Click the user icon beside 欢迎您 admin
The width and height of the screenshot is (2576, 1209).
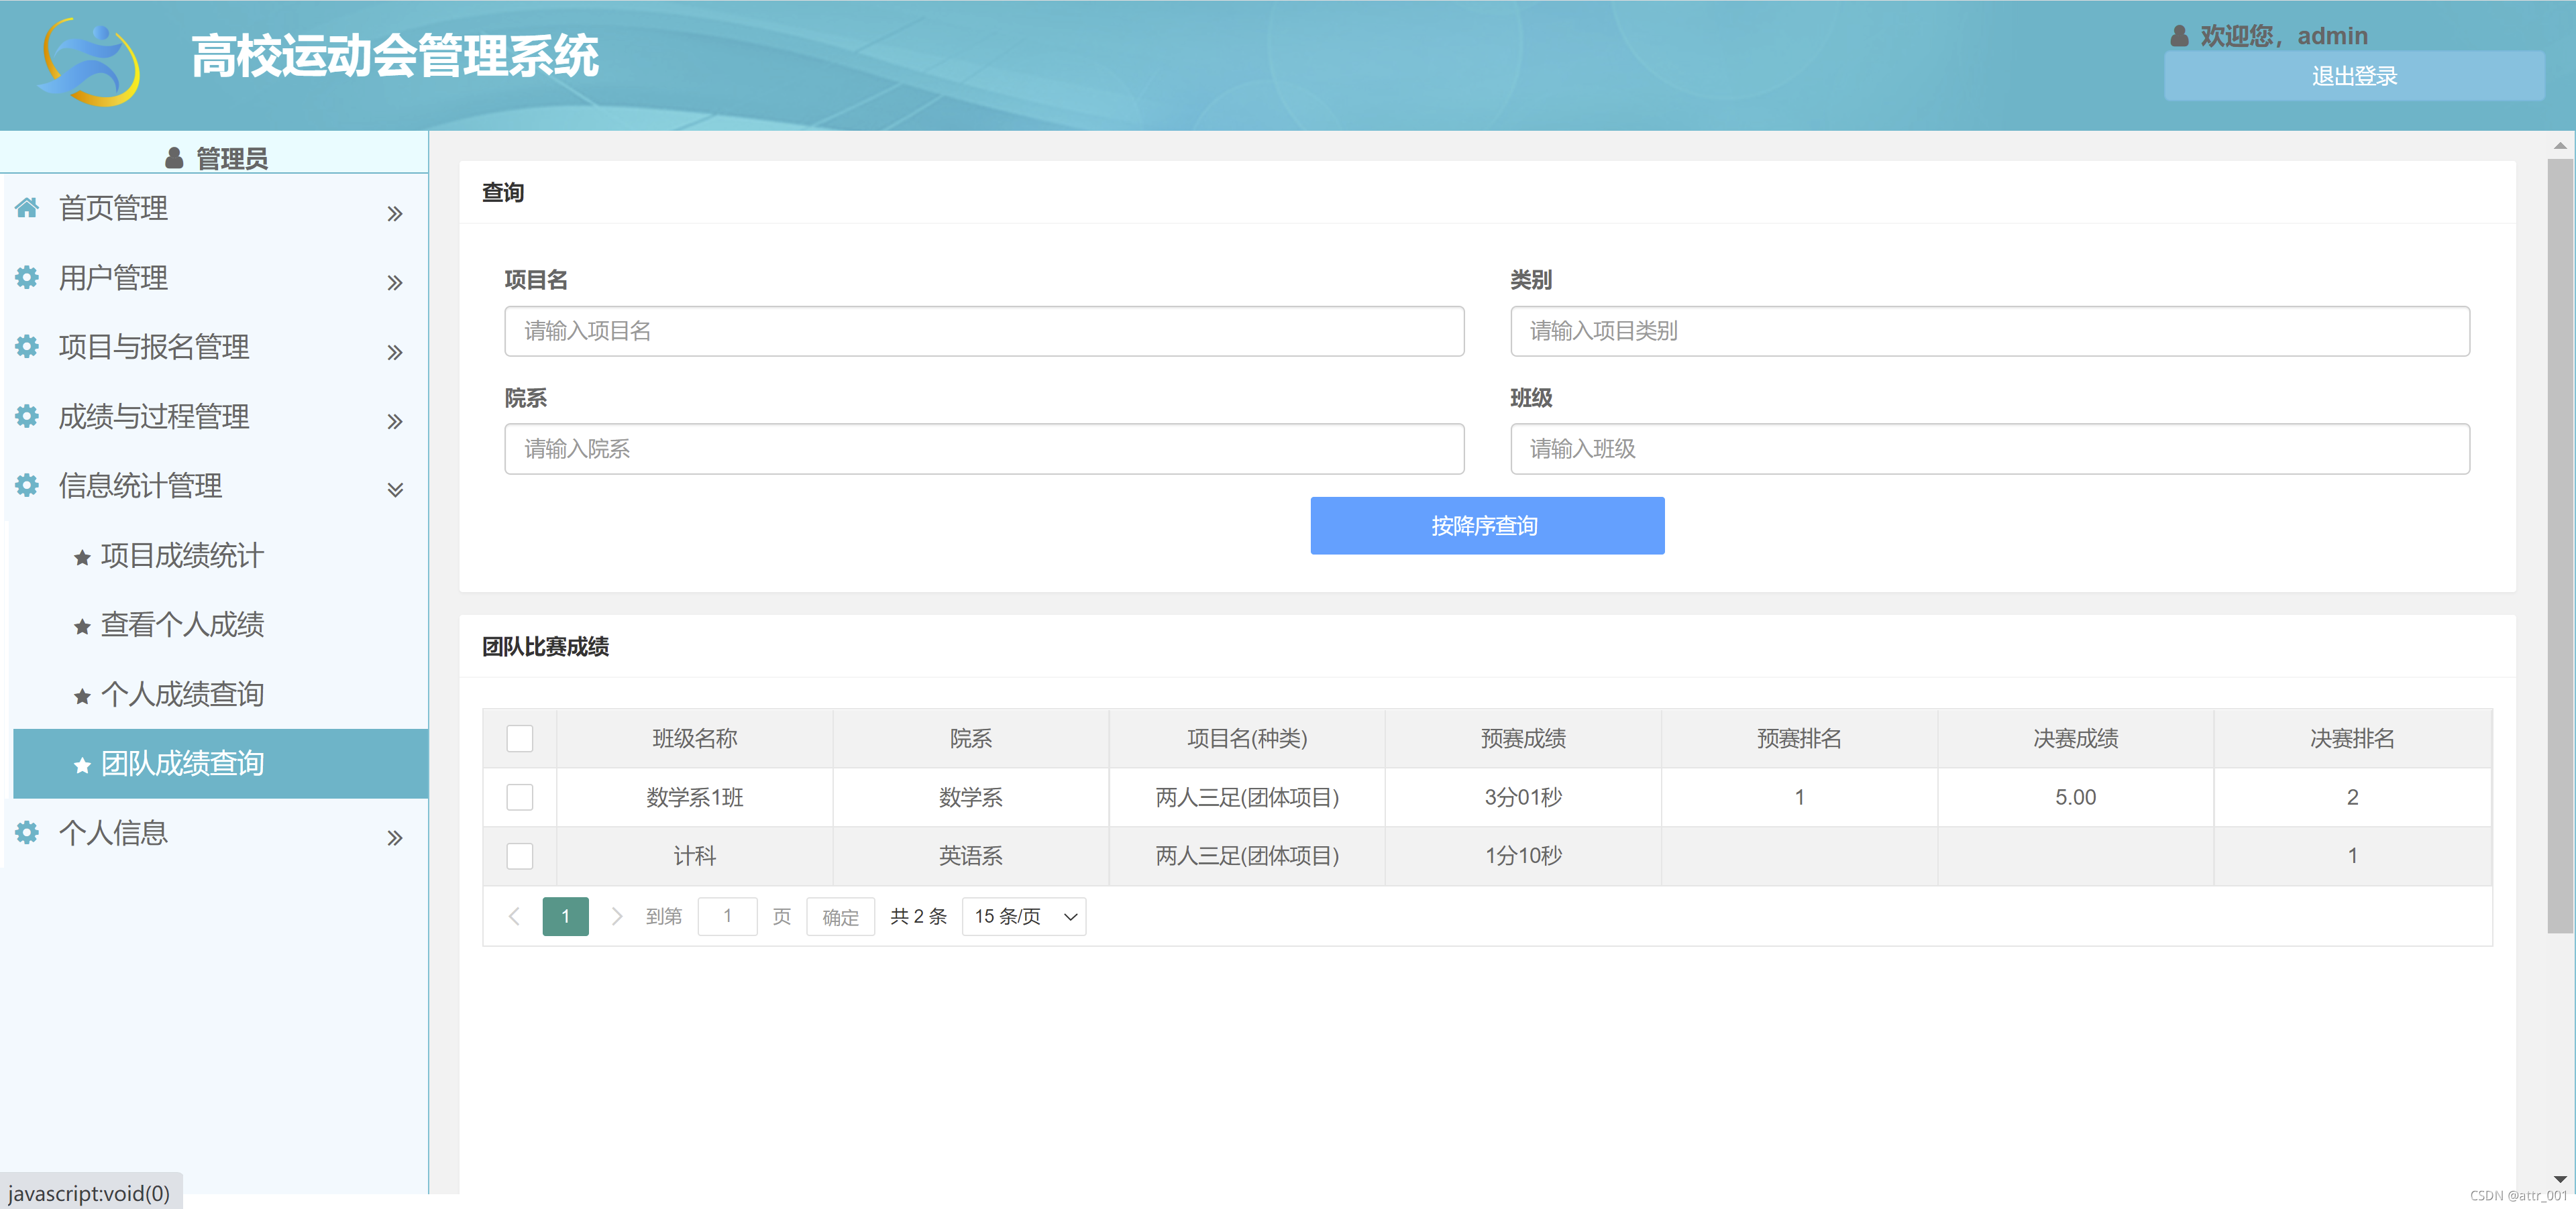(x=2179, y=36)
